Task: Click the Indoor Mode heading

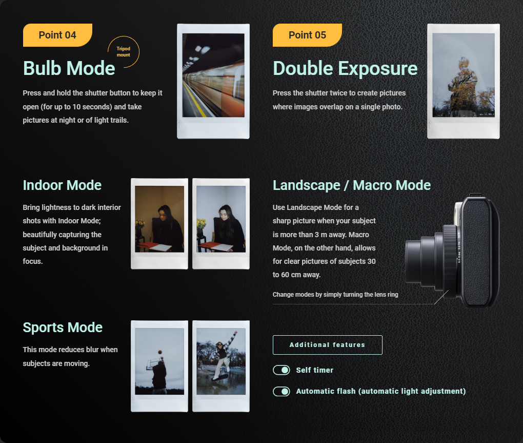Action: pyautogui.click(x=62, y=185)
